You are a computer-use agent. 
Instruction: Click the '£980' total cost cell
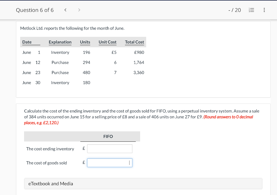139,52
